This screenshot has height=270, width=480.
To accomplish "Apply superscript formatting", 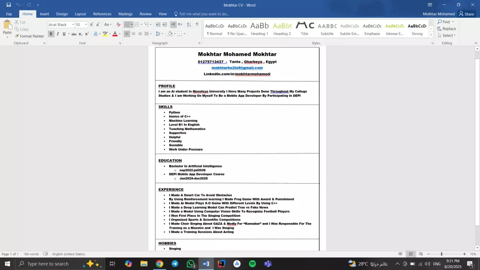I will pyautogui.click(x=86, y=34).
